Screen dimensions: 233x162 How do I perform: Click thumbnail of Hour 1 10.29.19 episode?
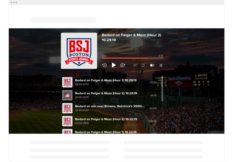(67, 82)
